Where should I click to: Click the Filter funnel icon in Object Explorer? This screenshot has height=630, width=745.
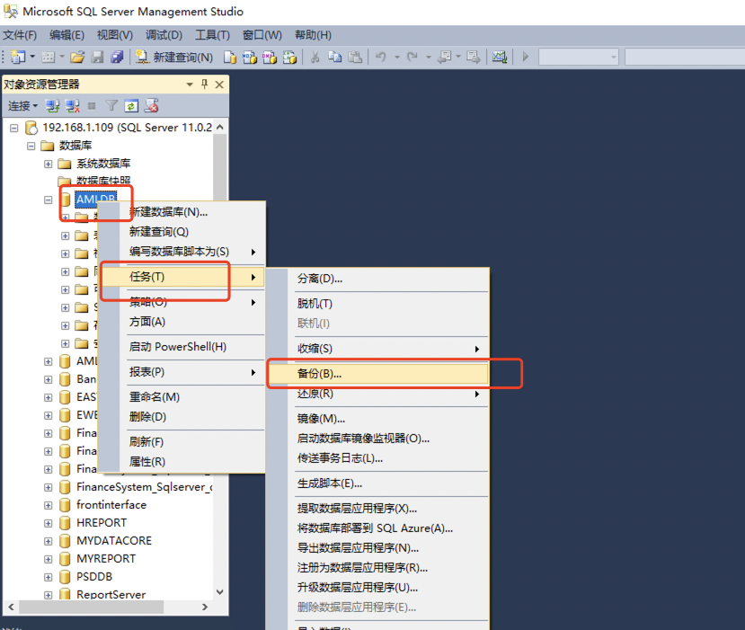click(x=111, y=106)
